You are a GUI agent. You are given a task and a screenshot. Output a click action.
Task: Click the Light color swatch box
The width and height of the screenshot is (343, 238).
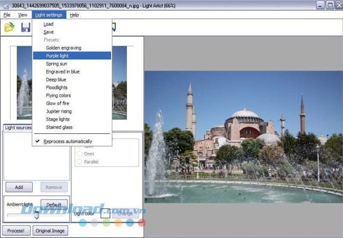[x=106, y=213]
